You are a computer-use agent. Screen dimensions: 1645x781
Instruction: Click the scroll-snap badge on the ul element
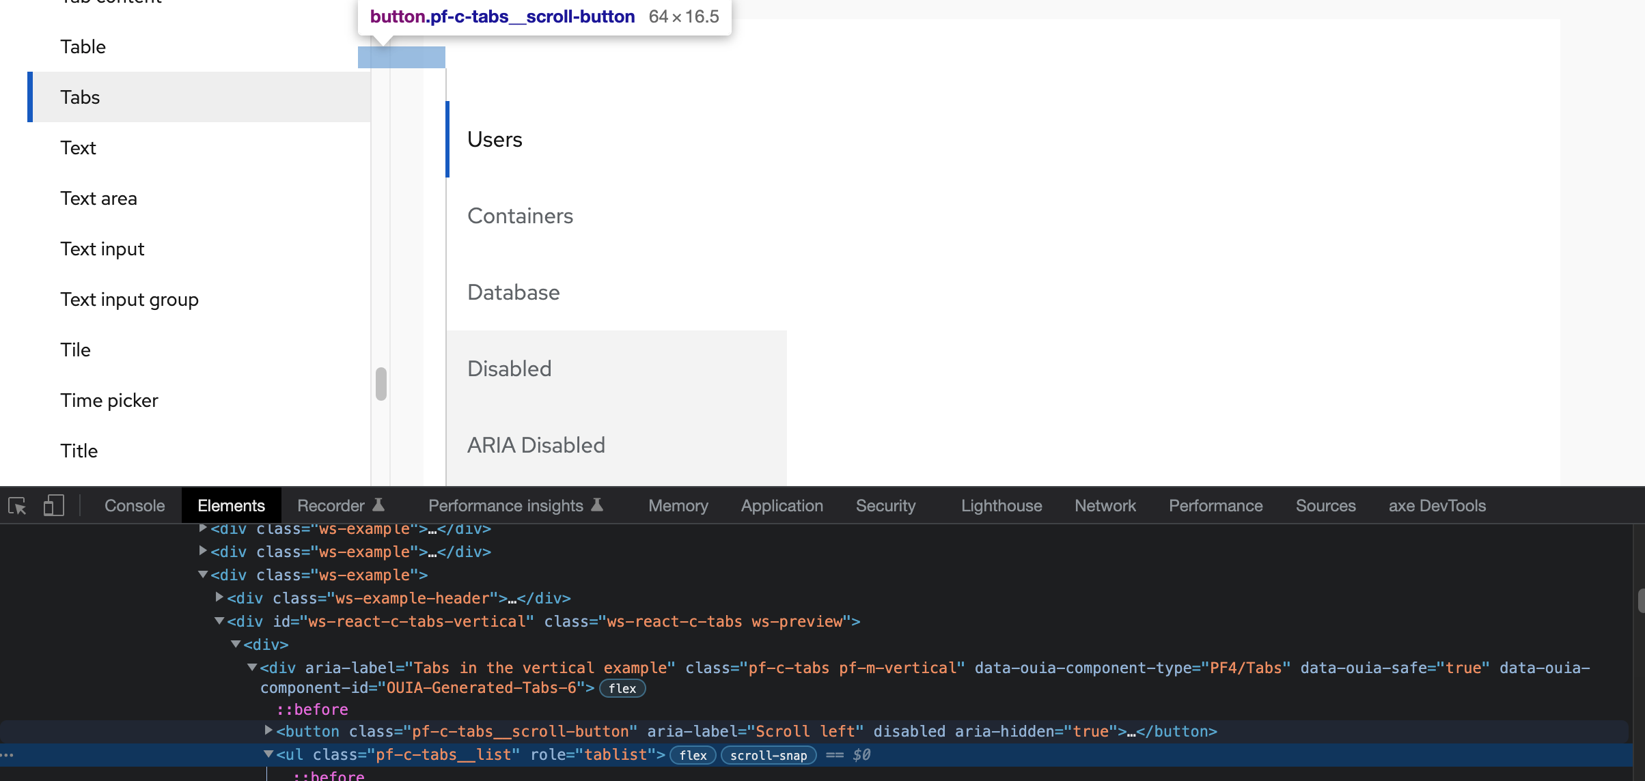pyautogui.click(x=769, y=755)
